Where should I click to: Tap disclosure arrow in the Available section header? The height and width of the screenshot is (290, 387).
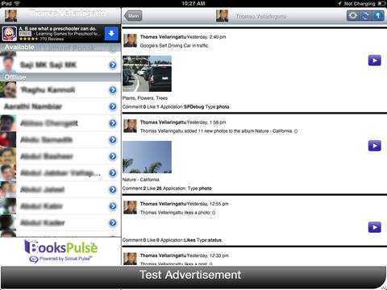(113, 48)
